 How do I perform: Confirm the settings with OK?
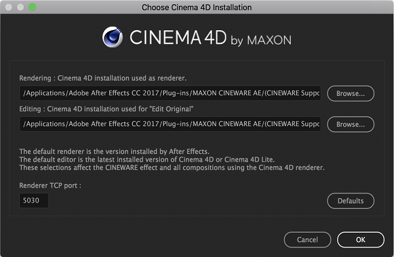tap(360, 240)
